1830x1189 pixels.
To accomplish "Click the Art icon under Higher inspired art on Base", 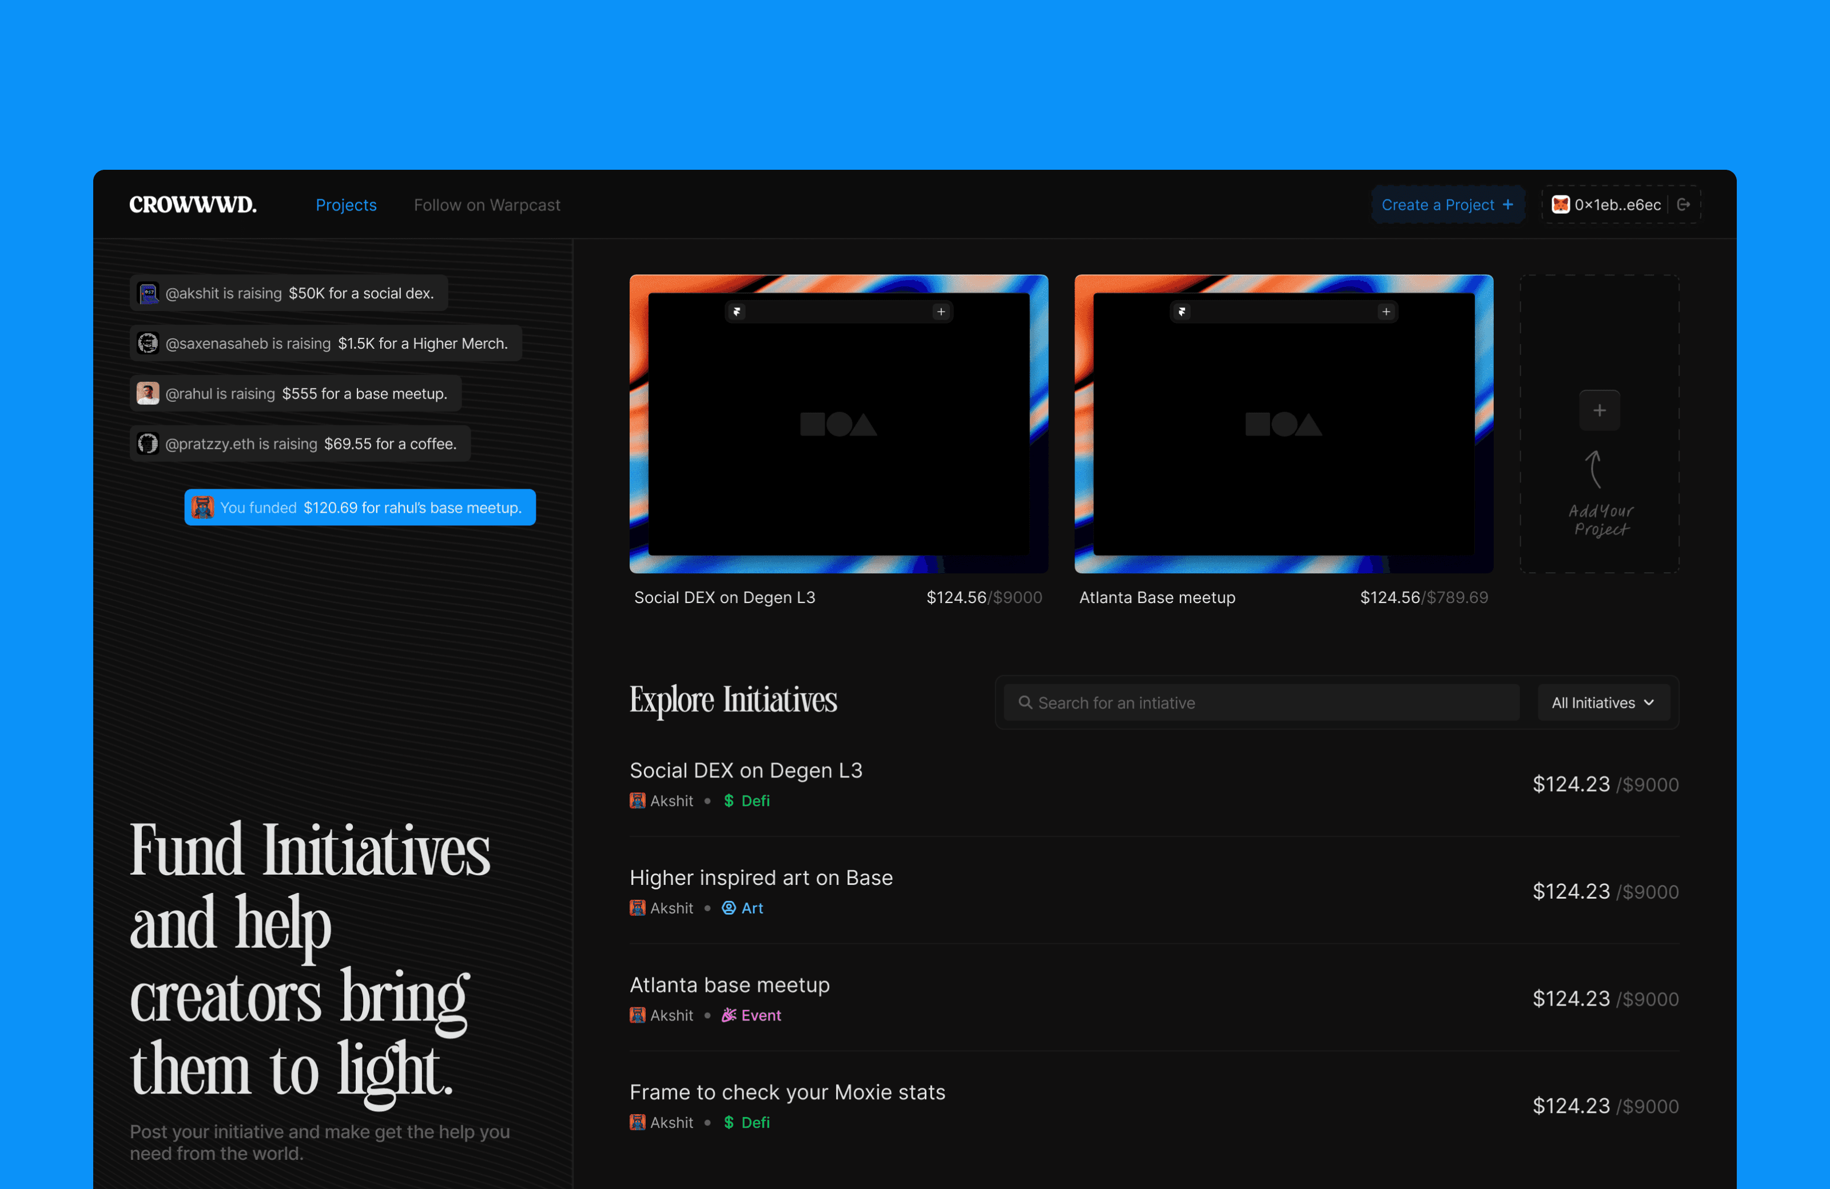I will (x=729, y=908).
